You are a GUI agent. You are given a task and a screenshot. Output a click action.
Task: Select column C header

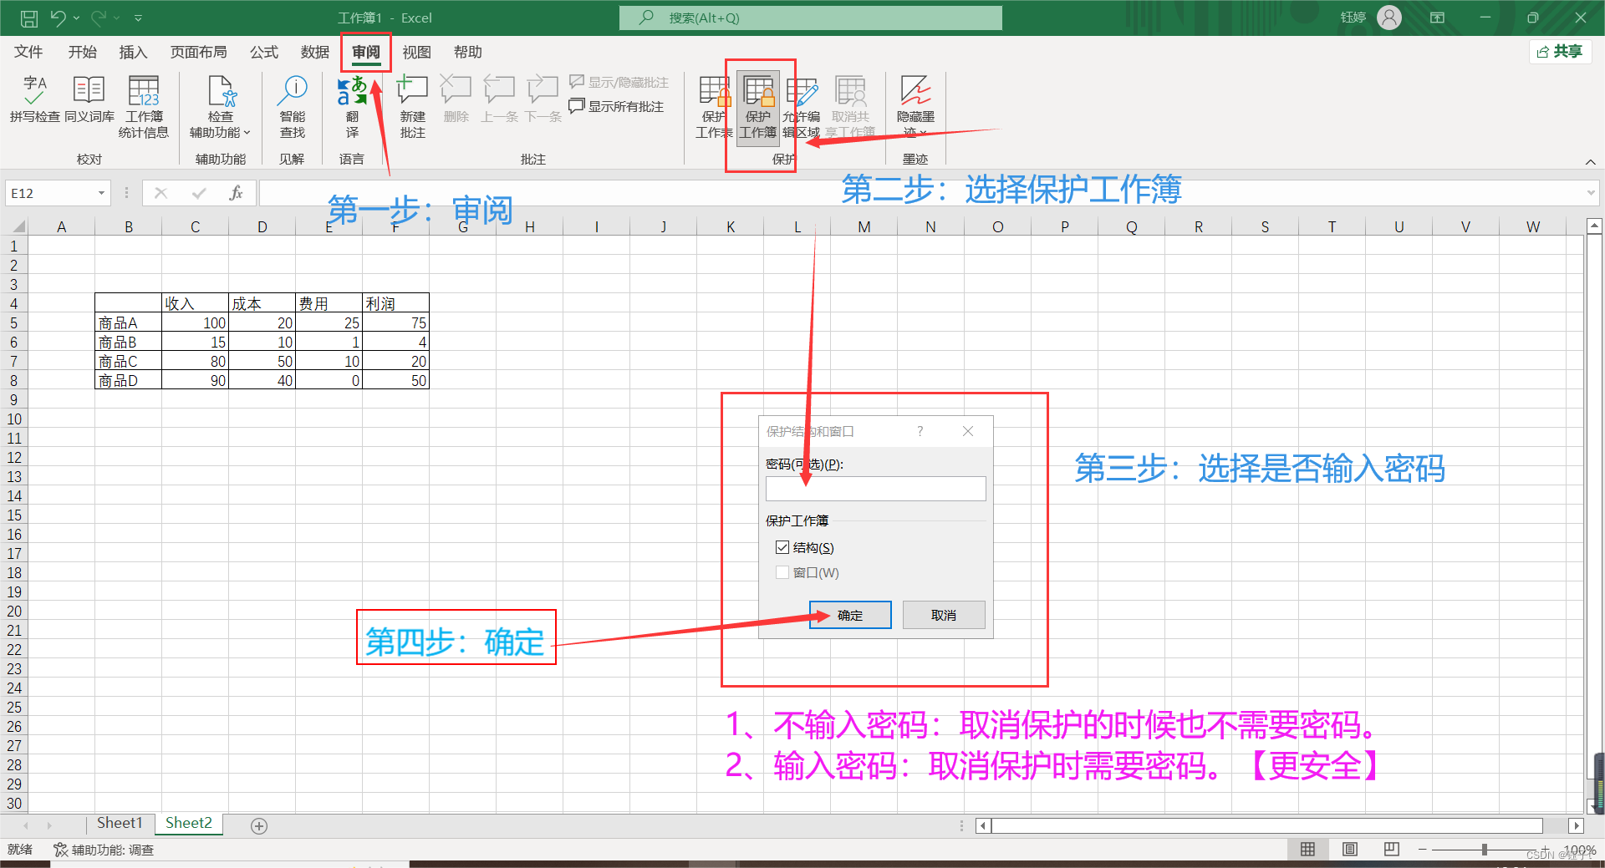(x=195, y=226)
